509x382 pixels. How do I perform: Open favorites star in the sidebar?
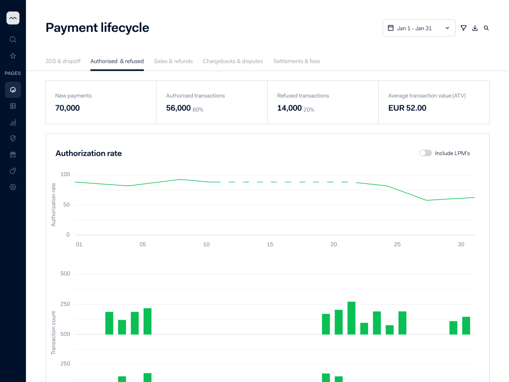13,56
